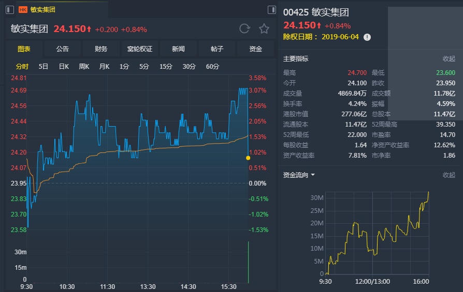Open the 公告 tab

tap(62, 49)
